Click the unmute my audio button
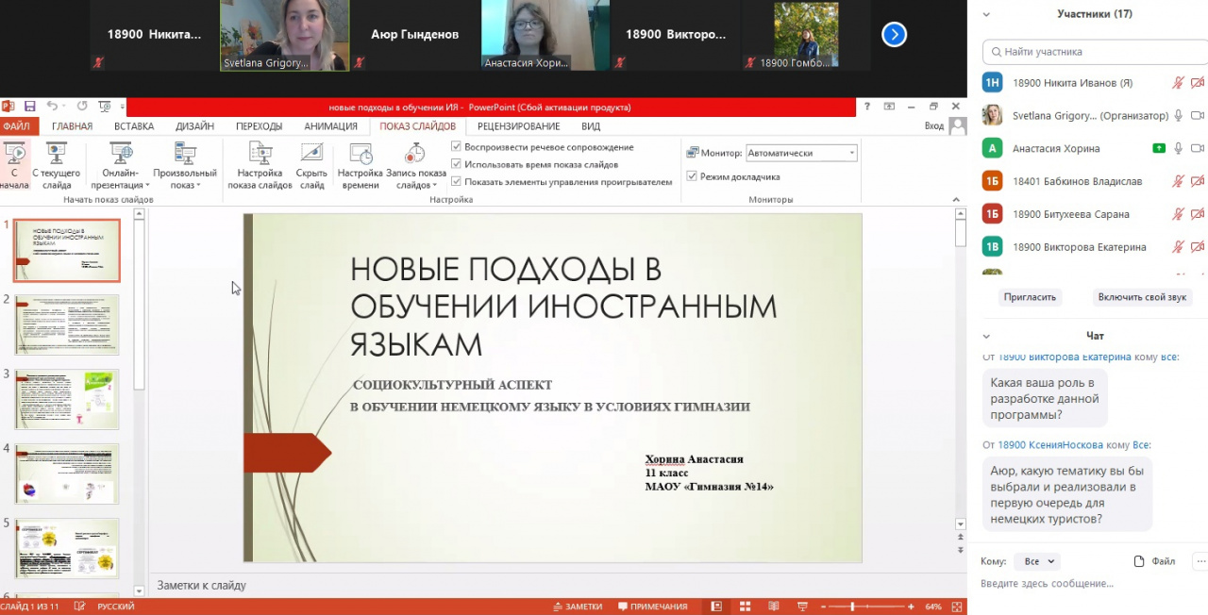The width and height of the screenshot is (1208, 615). click(1142, 297)
